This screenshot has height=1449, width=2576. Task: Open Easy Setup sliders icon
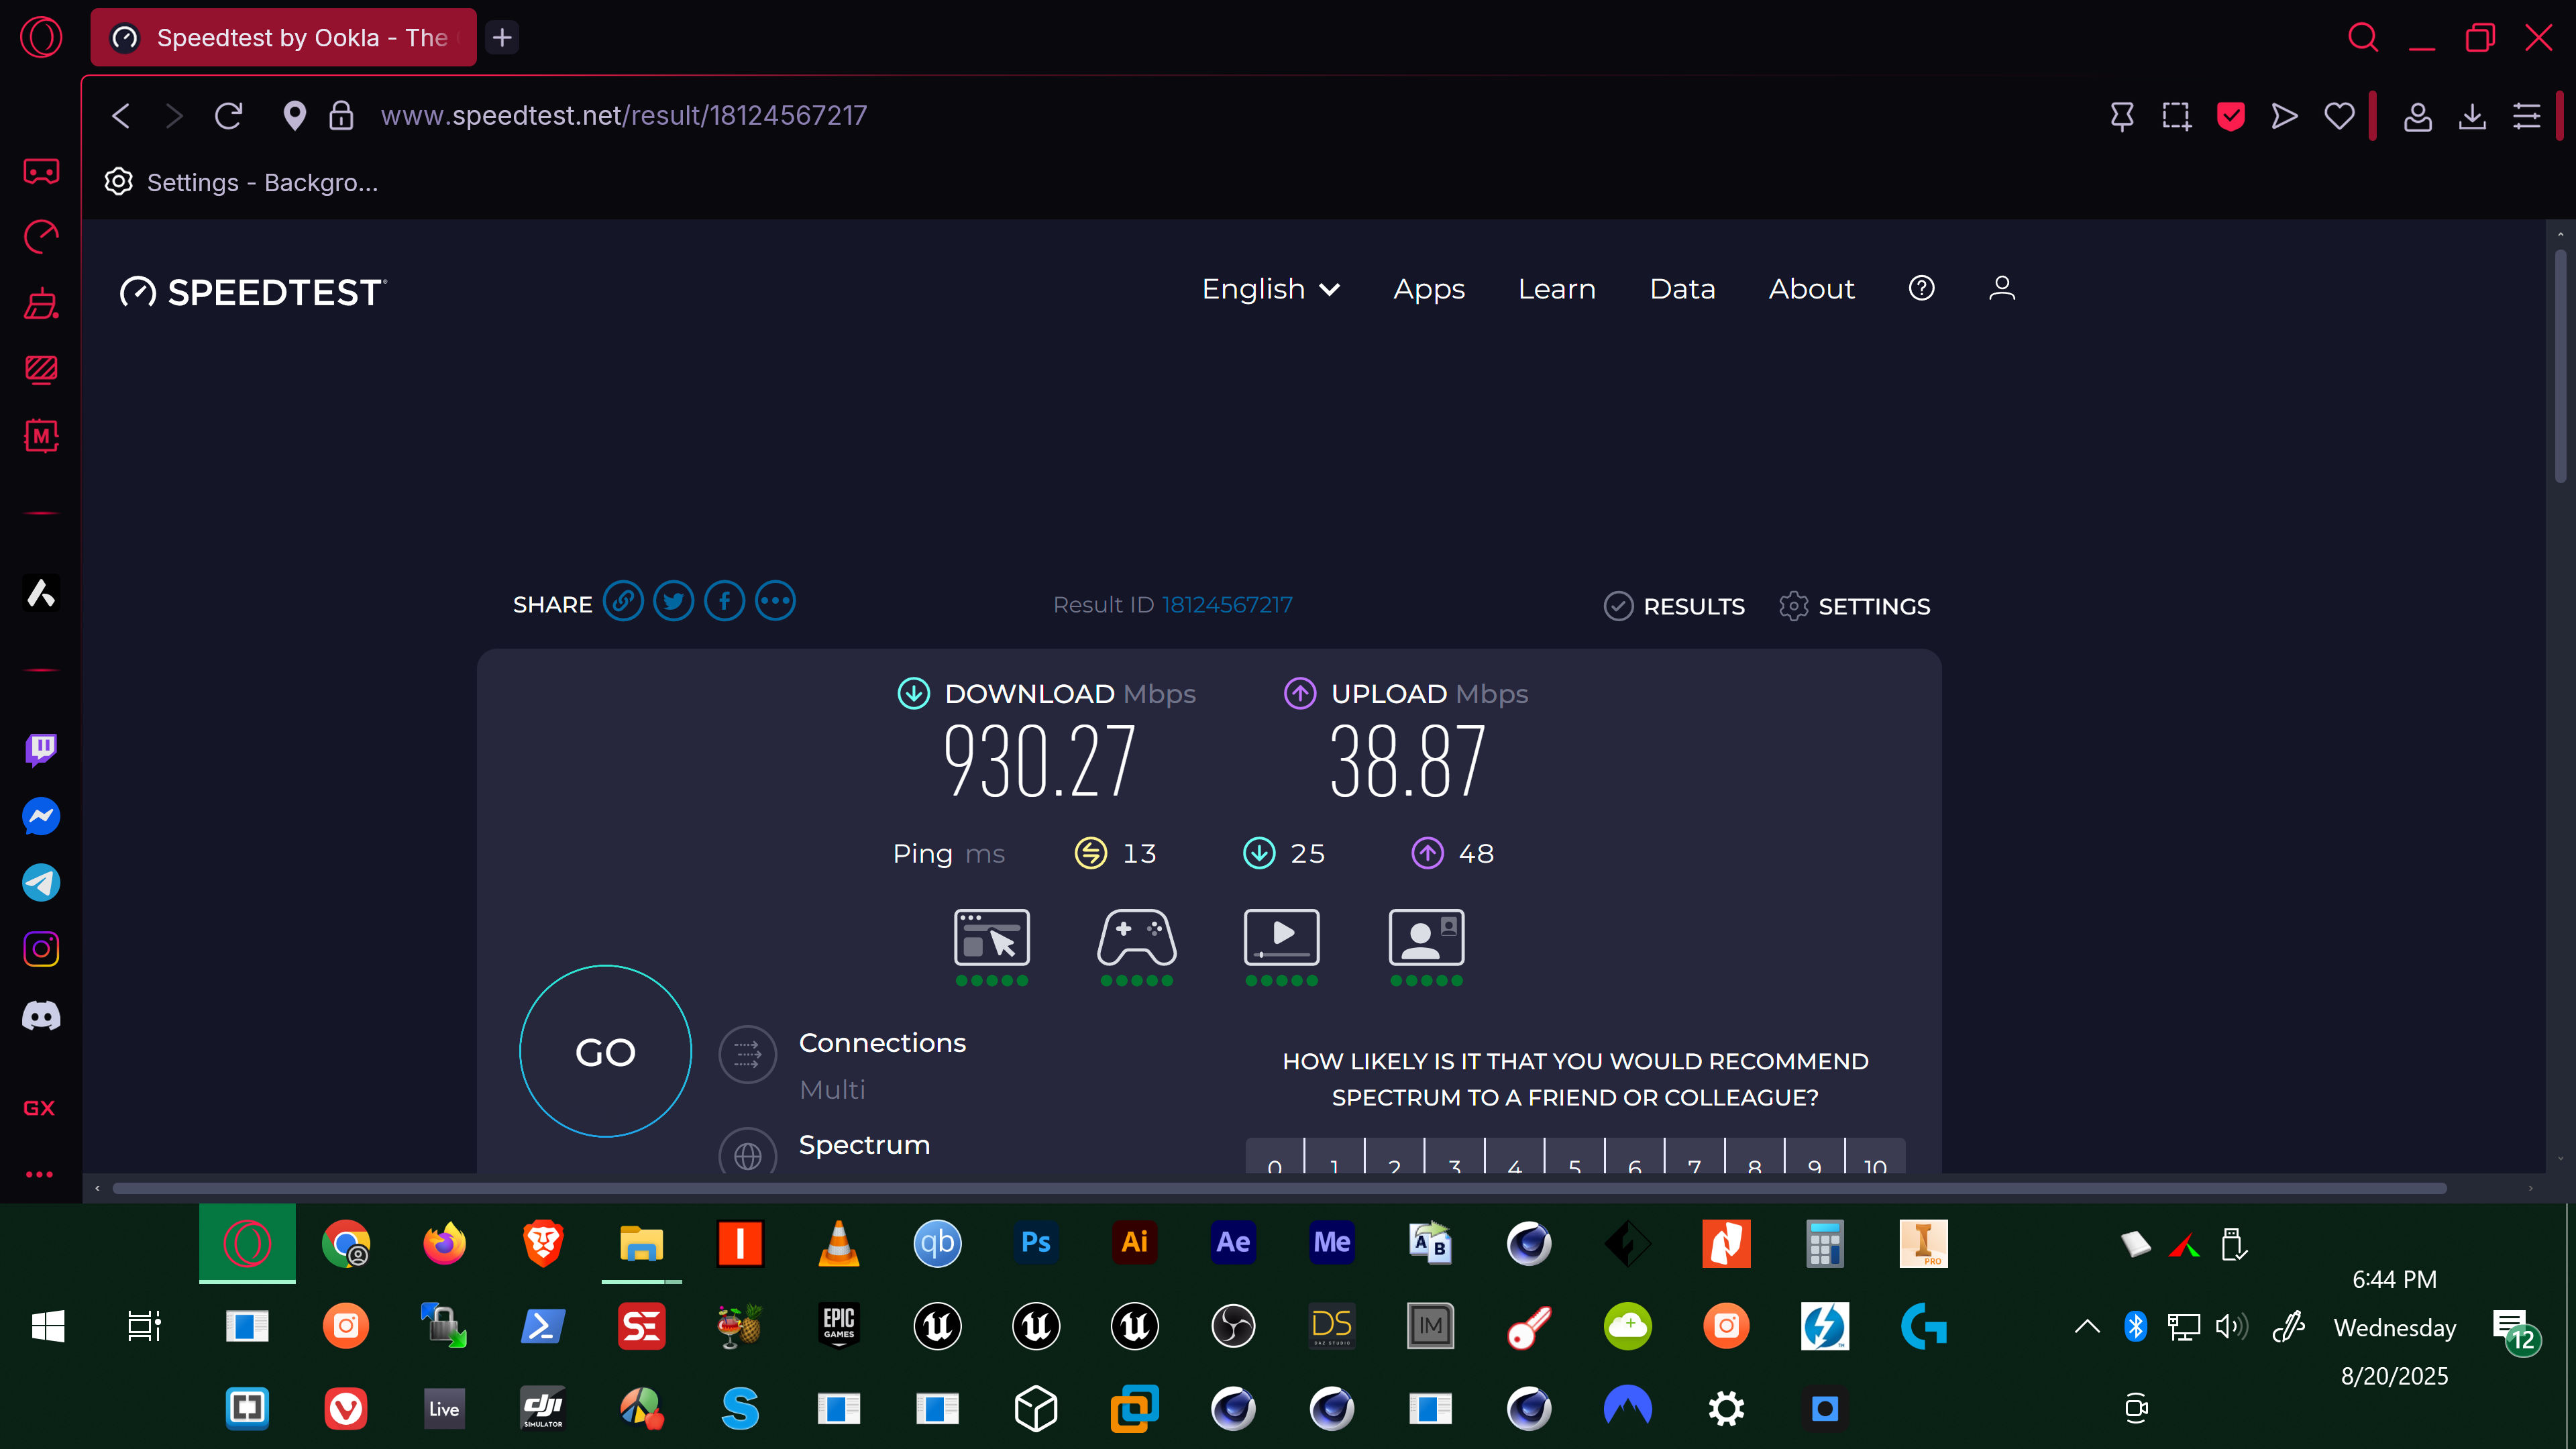coord(2527,116)
